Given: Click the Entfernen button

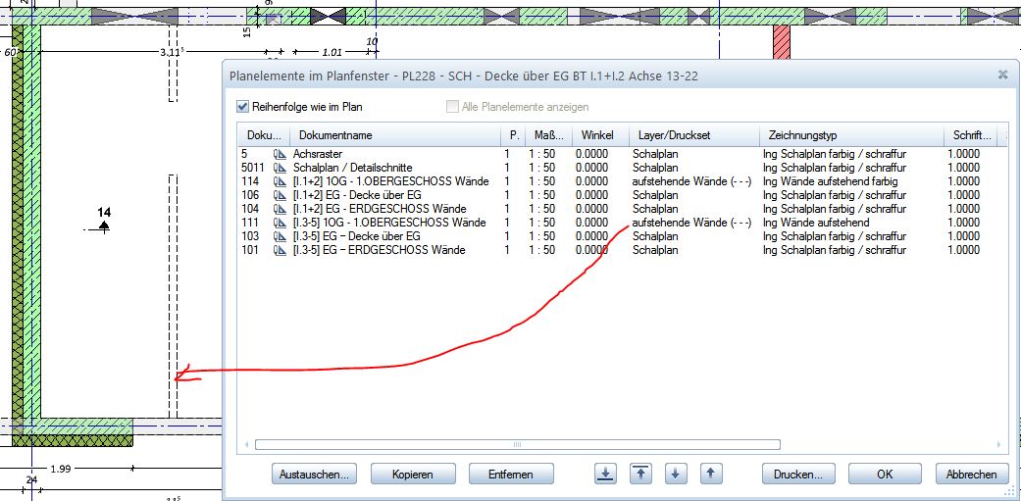Looking at the screenshot, I should [x=511, y=474].
